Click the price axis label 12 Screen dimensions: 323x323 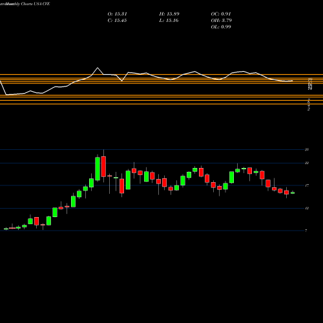pyautogui.click(x=307, y=208)
